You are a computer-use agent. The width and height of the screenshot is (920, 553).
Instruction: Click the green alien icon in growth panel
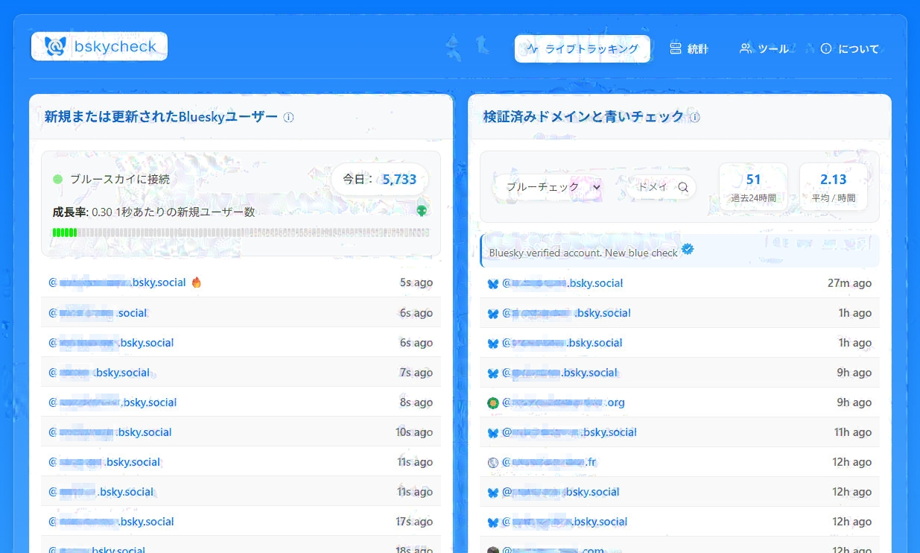(422, 212)
